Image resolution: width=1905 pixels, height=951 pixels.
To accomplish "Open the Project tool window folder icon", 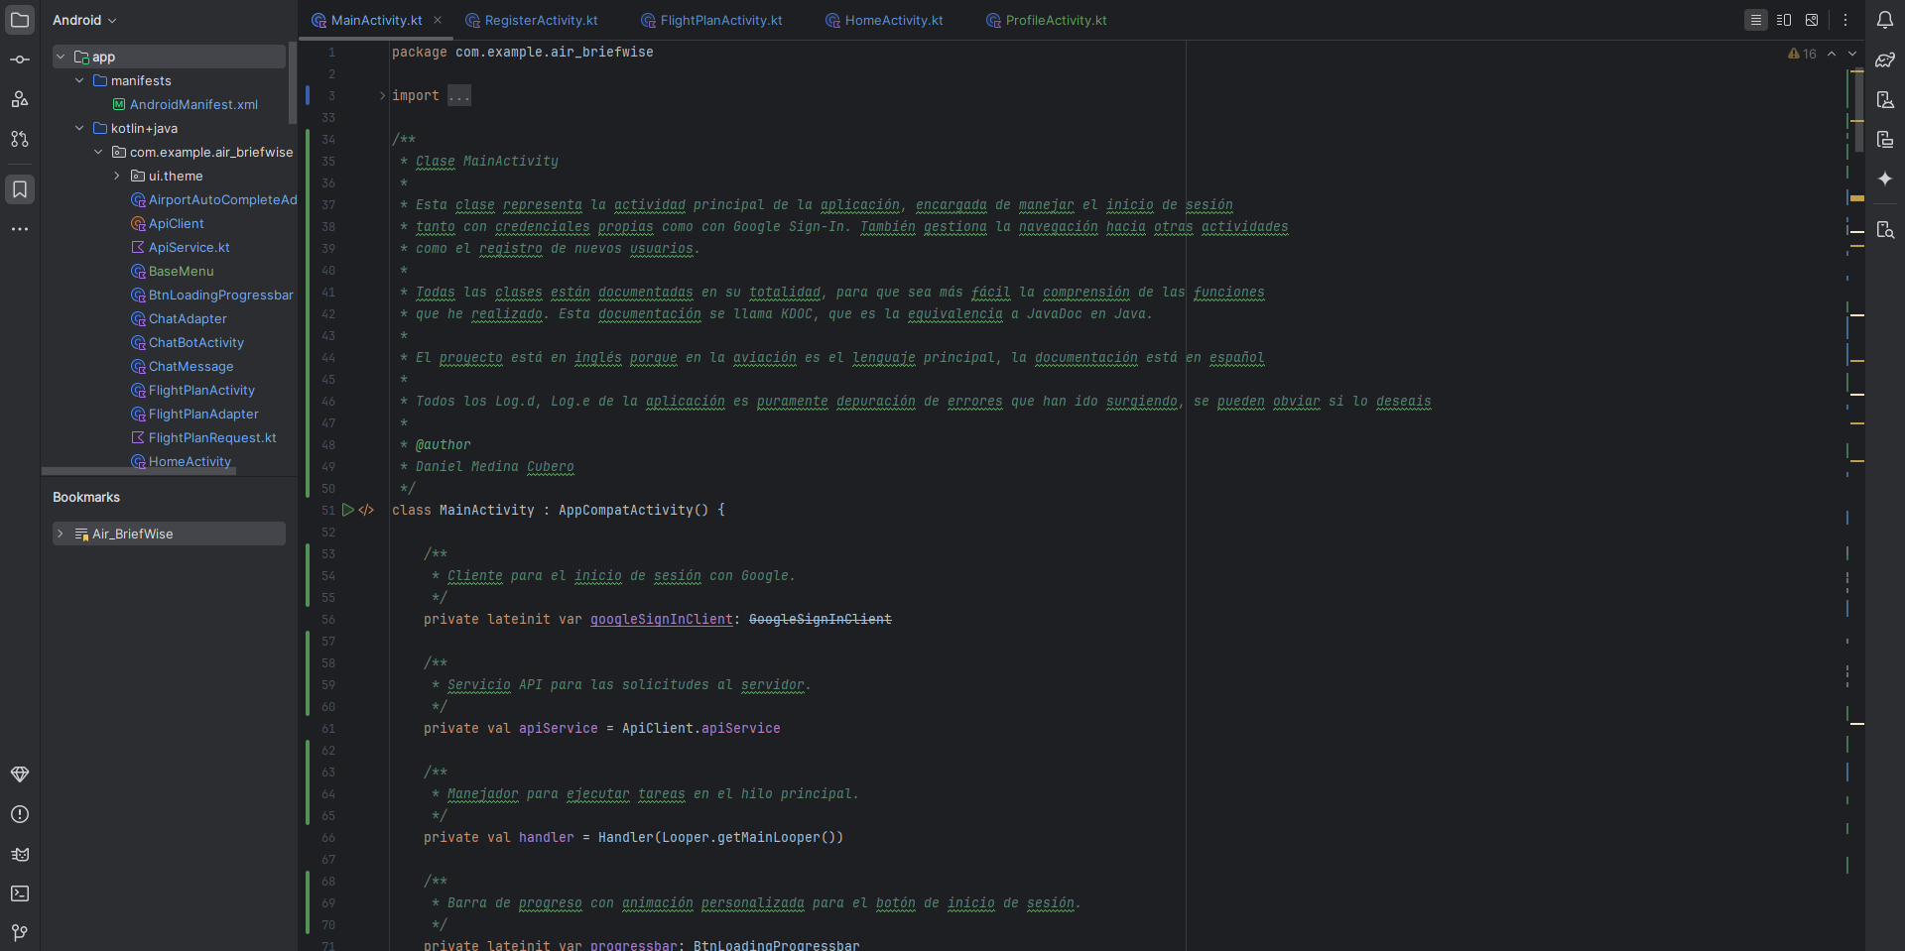I will click(20, 20).
